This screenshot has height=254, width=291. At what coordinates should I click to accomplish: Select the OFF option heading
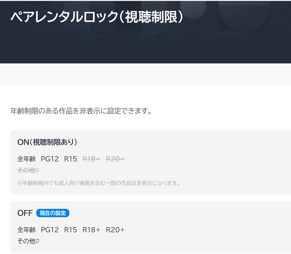pos(25,213)
